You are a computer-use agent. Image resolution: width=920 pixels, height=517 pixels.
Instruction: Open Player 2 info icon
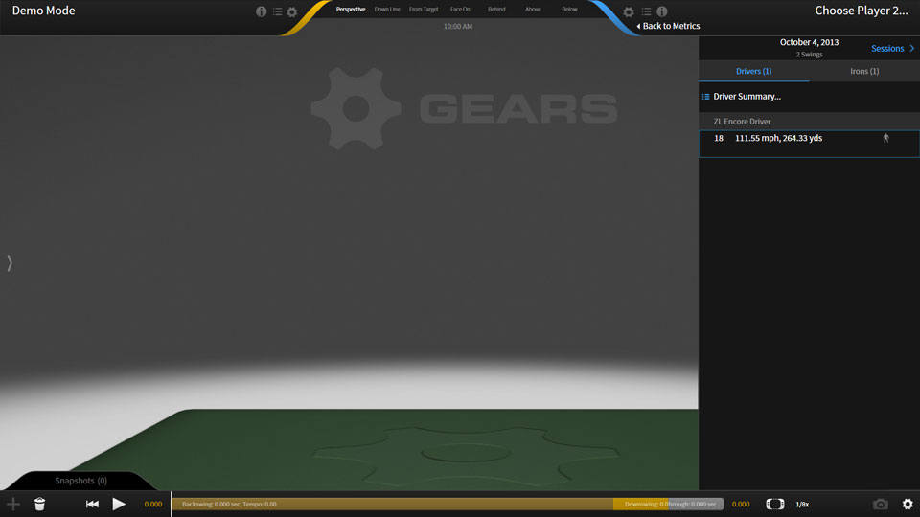[662, 11]
